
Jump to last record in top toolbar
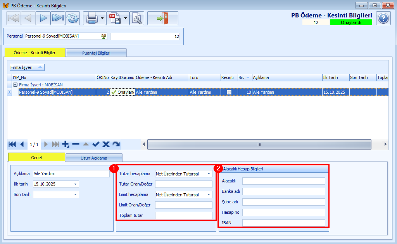point(57,18)
